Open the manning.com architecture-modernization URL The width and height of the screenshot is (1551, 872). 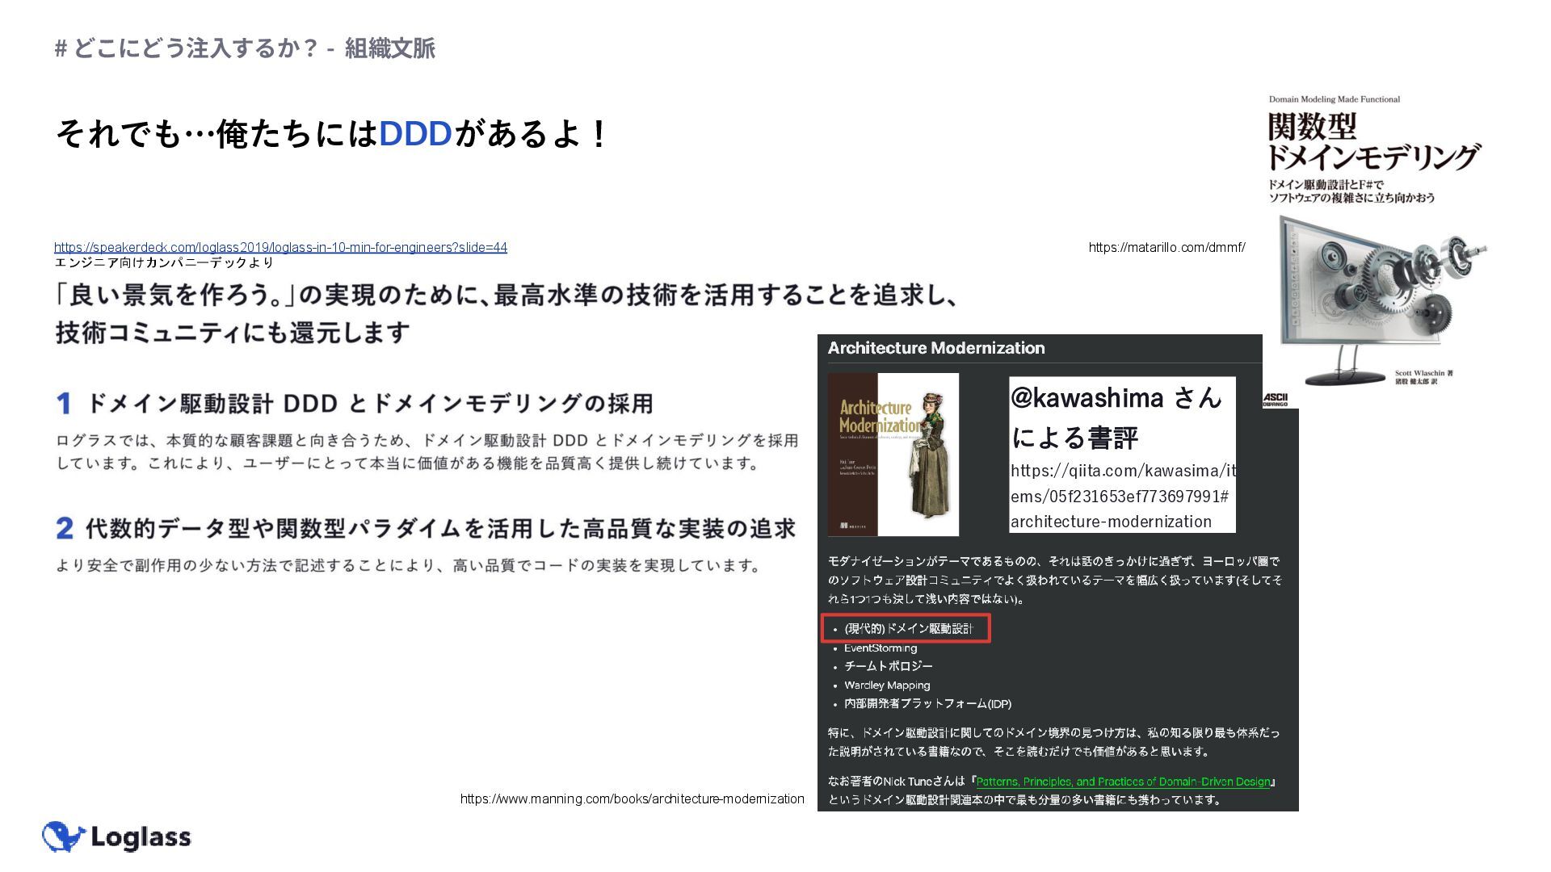pyautogui.click(x=632, y=799)
